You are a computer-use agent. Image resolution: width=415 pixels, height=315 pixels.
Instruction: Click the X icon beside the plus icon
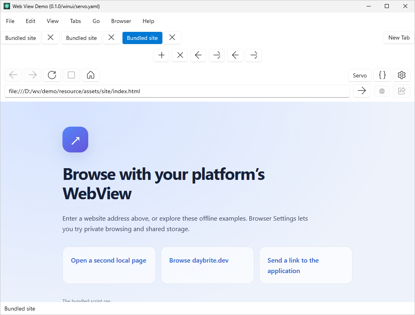[x=180, y=55]
